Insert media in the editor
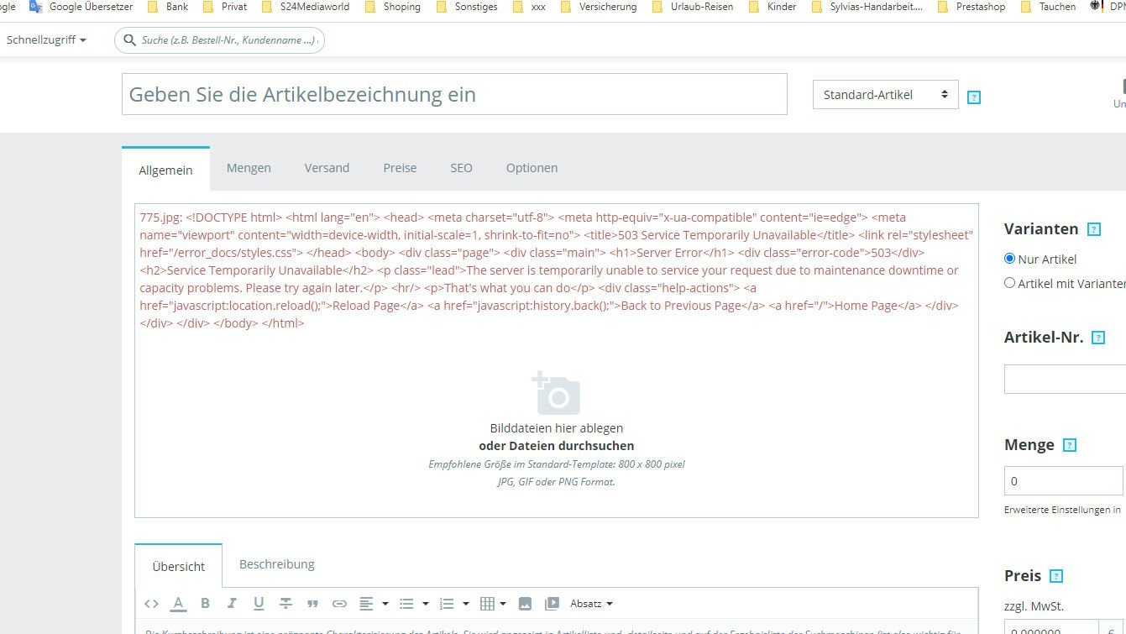The image size is (1126, 634). point(552,604)
